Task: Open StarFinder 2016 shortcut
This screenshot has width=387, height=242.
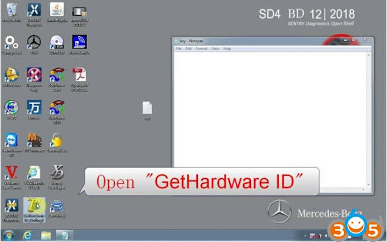Action: (x=57, y=112)
